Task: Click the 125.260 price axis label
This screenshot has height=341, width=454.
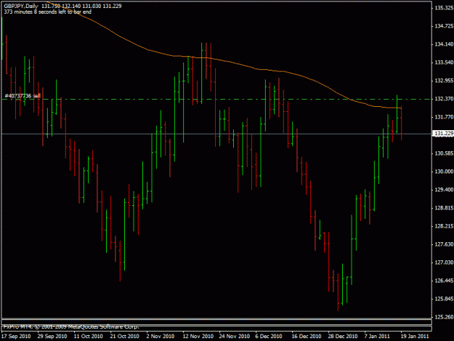Action: [444, 317]
